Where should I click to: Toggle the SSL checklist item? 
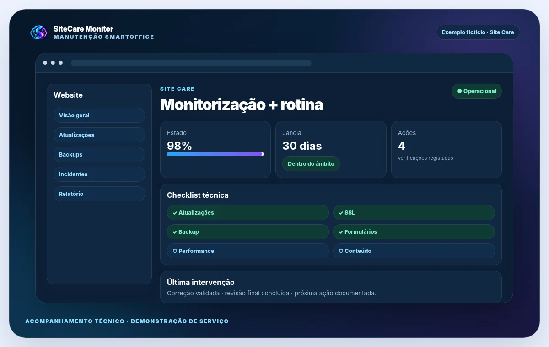[x=414, y=213]
